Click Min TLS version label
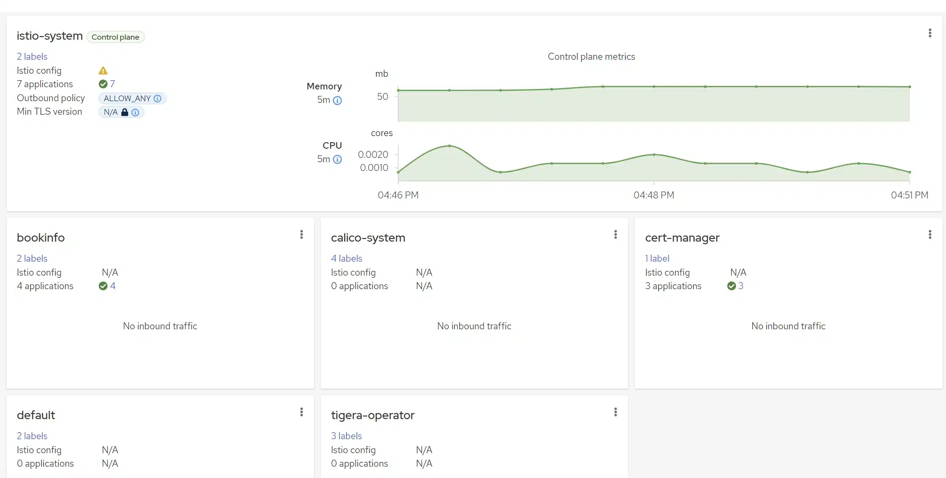Viewport: 946px width, 478px height. (49, 112)
